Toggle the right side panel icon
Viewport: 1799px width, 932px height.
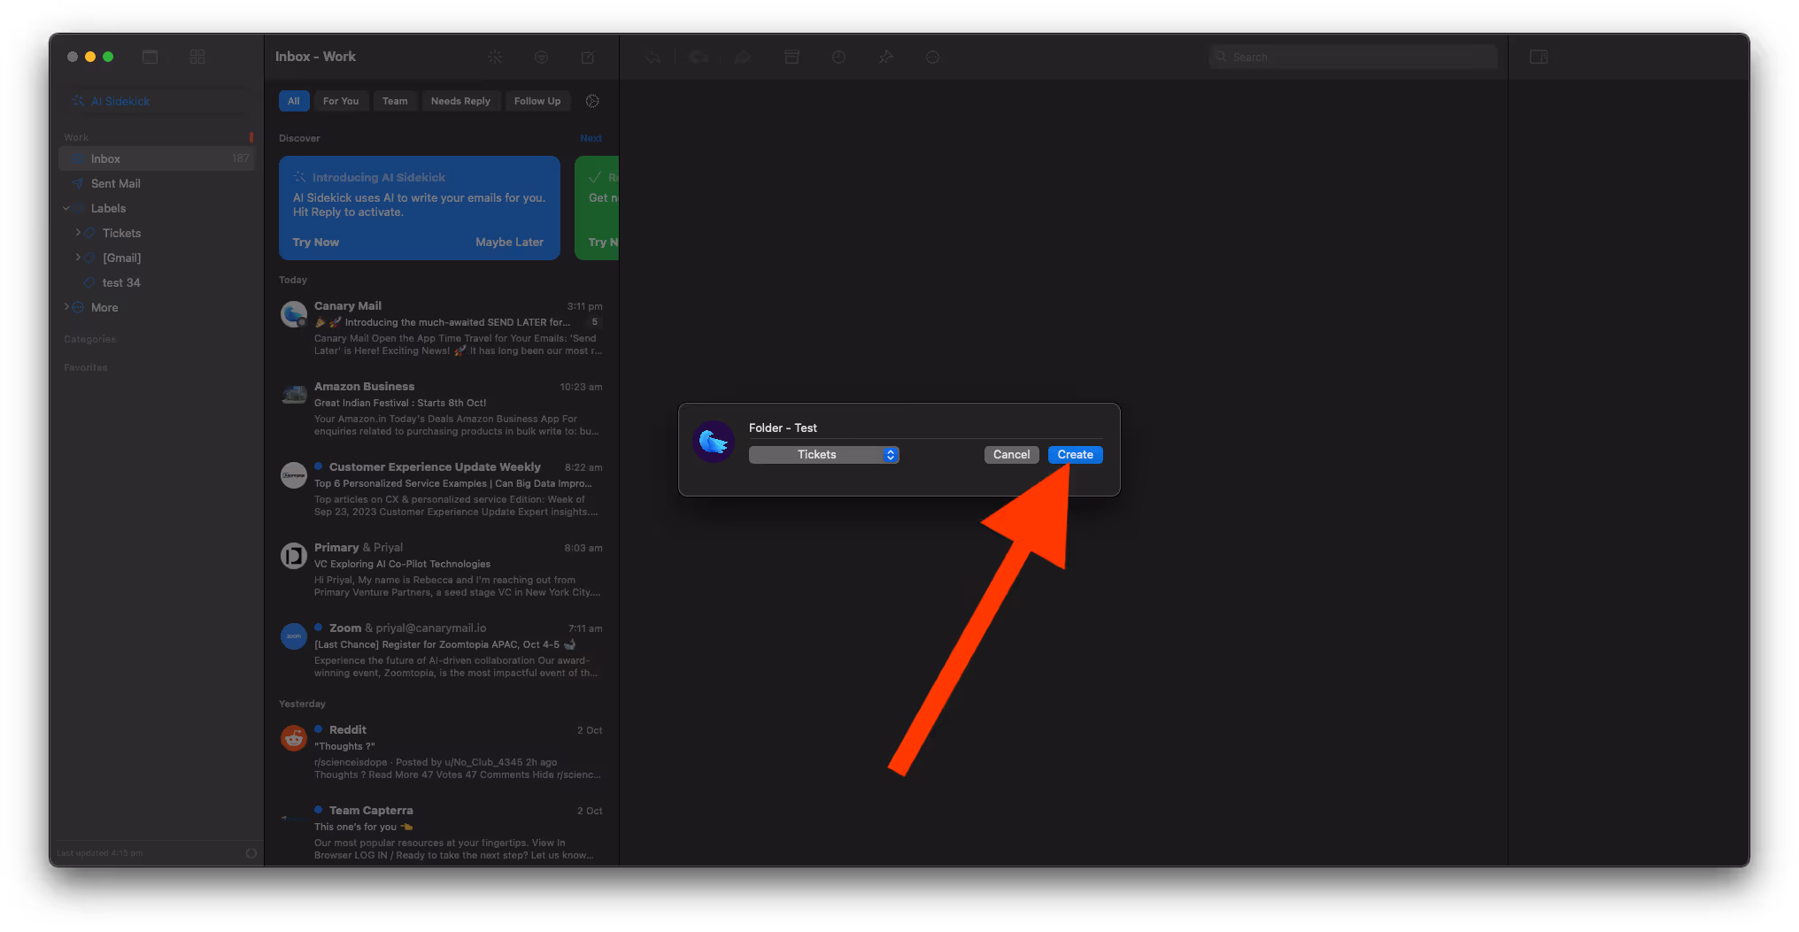[1539, 57]
